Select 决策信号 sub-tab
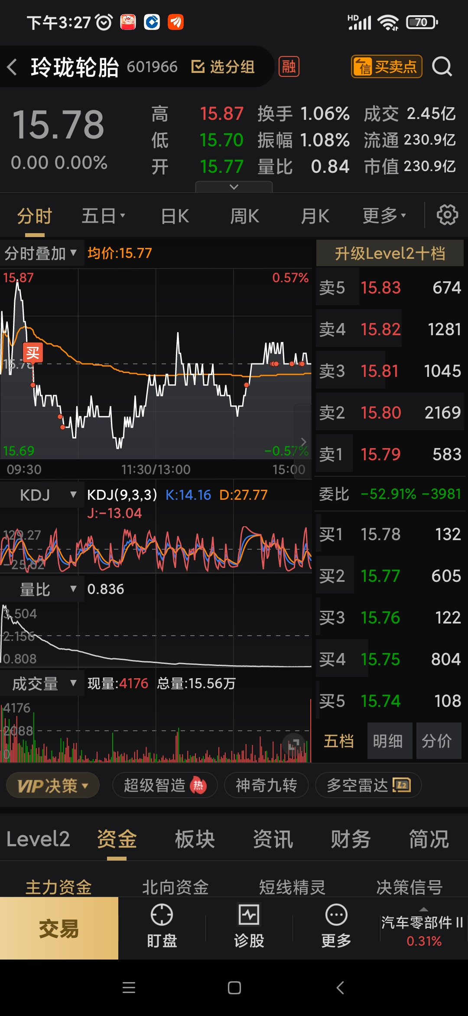Screen dimensions: 468x1016 click(409, 887)
